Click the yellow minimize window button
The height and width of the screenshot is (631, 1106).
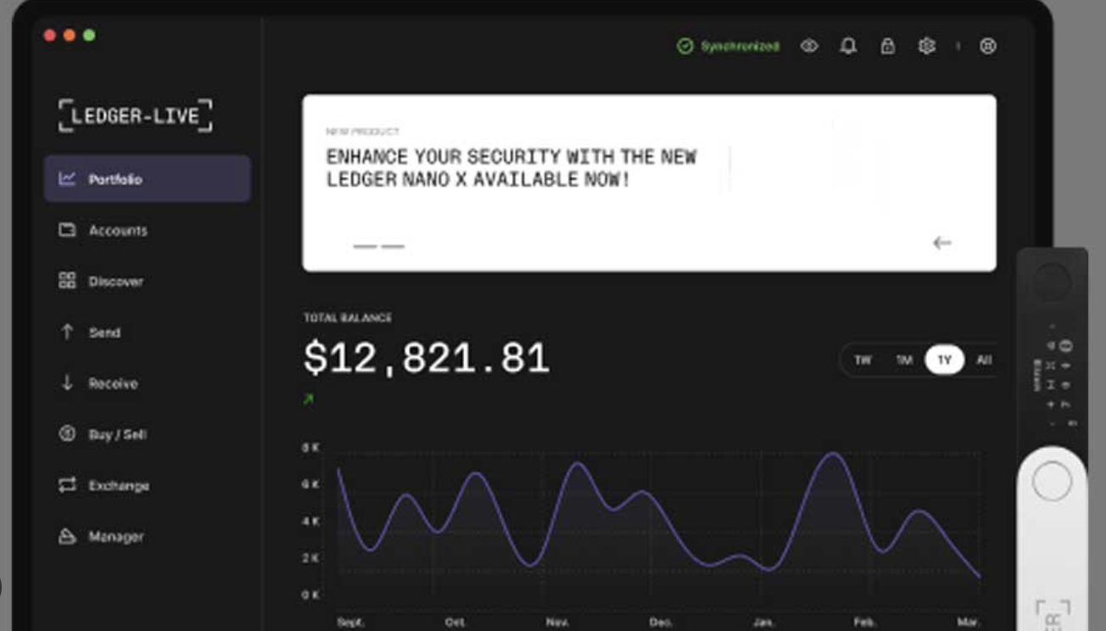(x=70, y=36)
